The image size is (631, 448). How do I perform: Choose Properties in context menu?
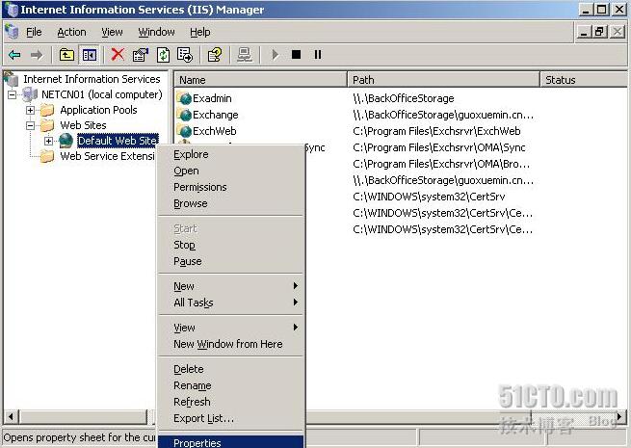pyautogui.click(x=230, y=442)
